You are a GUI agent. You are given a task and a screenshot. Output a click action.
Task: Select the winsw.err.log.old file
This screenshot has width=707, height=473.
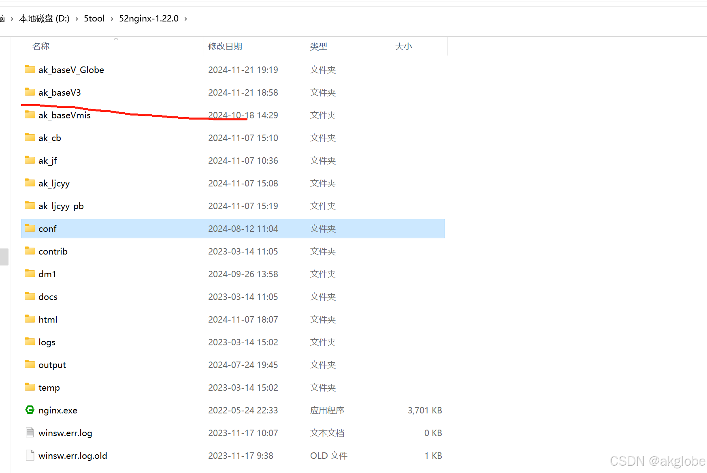(72, 455)
